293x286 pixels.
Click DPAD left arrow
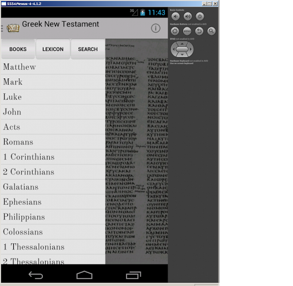tap(173, 49)
